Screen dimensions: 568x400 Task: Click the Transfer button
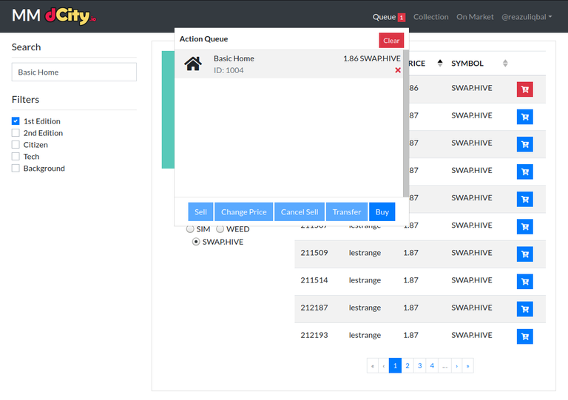[347, 211]
